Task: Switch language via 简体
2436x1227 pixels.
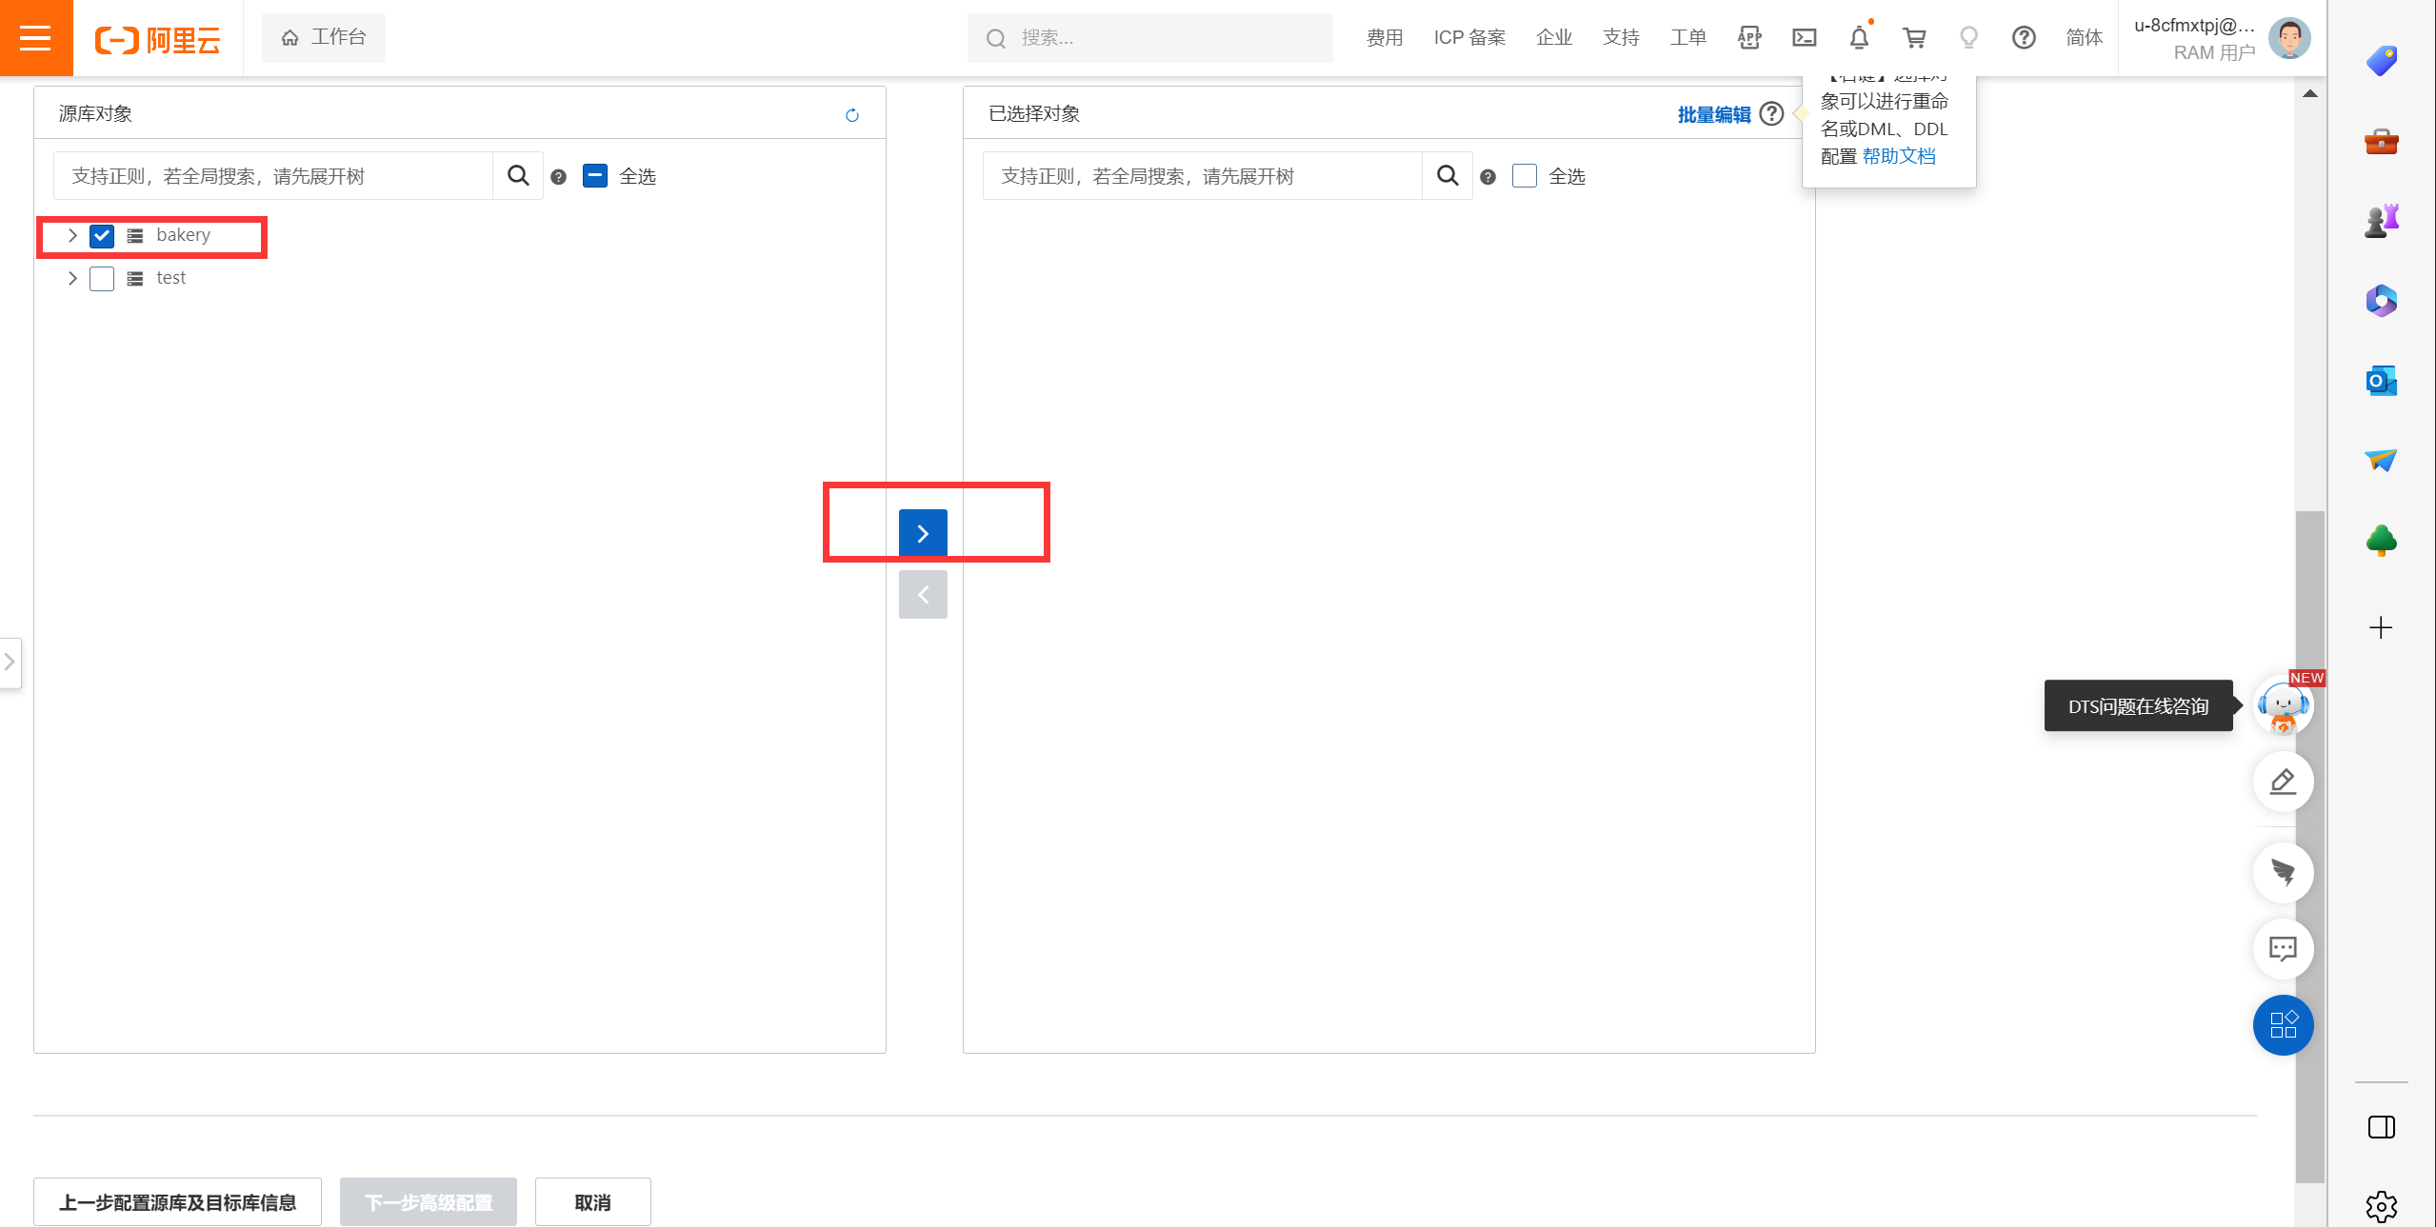Action: pyautogui.click(x=2084, y=38)
